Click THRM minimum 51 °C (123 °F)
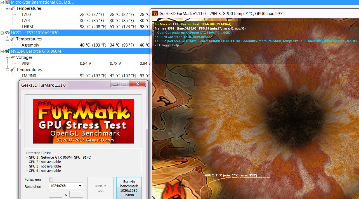The height and width of the screenshot is (199, 359). 123,27
